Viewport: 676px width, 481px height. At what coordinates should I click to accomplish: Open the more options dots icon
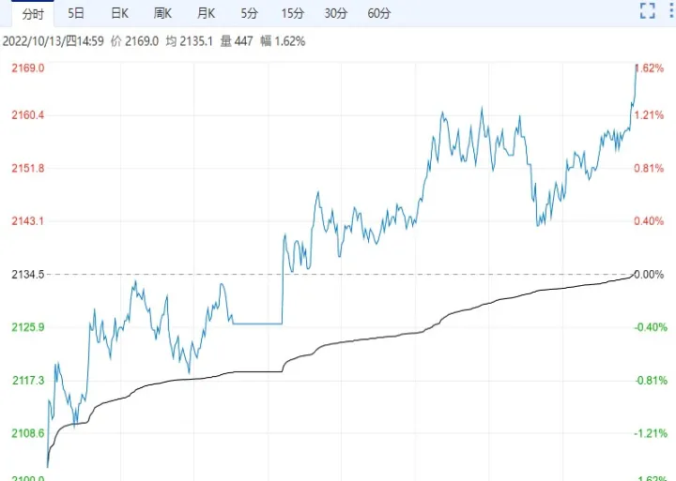[670, 11]
